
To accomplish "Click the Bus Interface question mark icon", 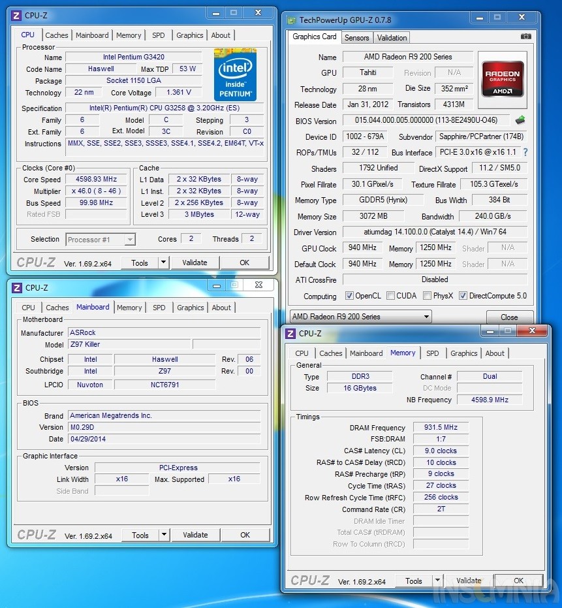I will pos(525,152).
